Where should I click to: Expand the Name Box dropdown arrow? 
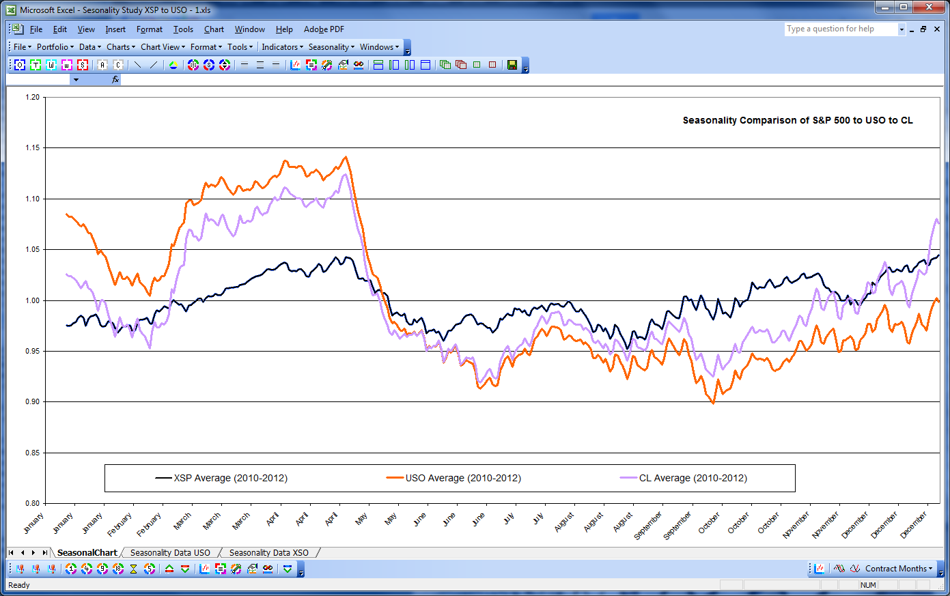[76, 80]
